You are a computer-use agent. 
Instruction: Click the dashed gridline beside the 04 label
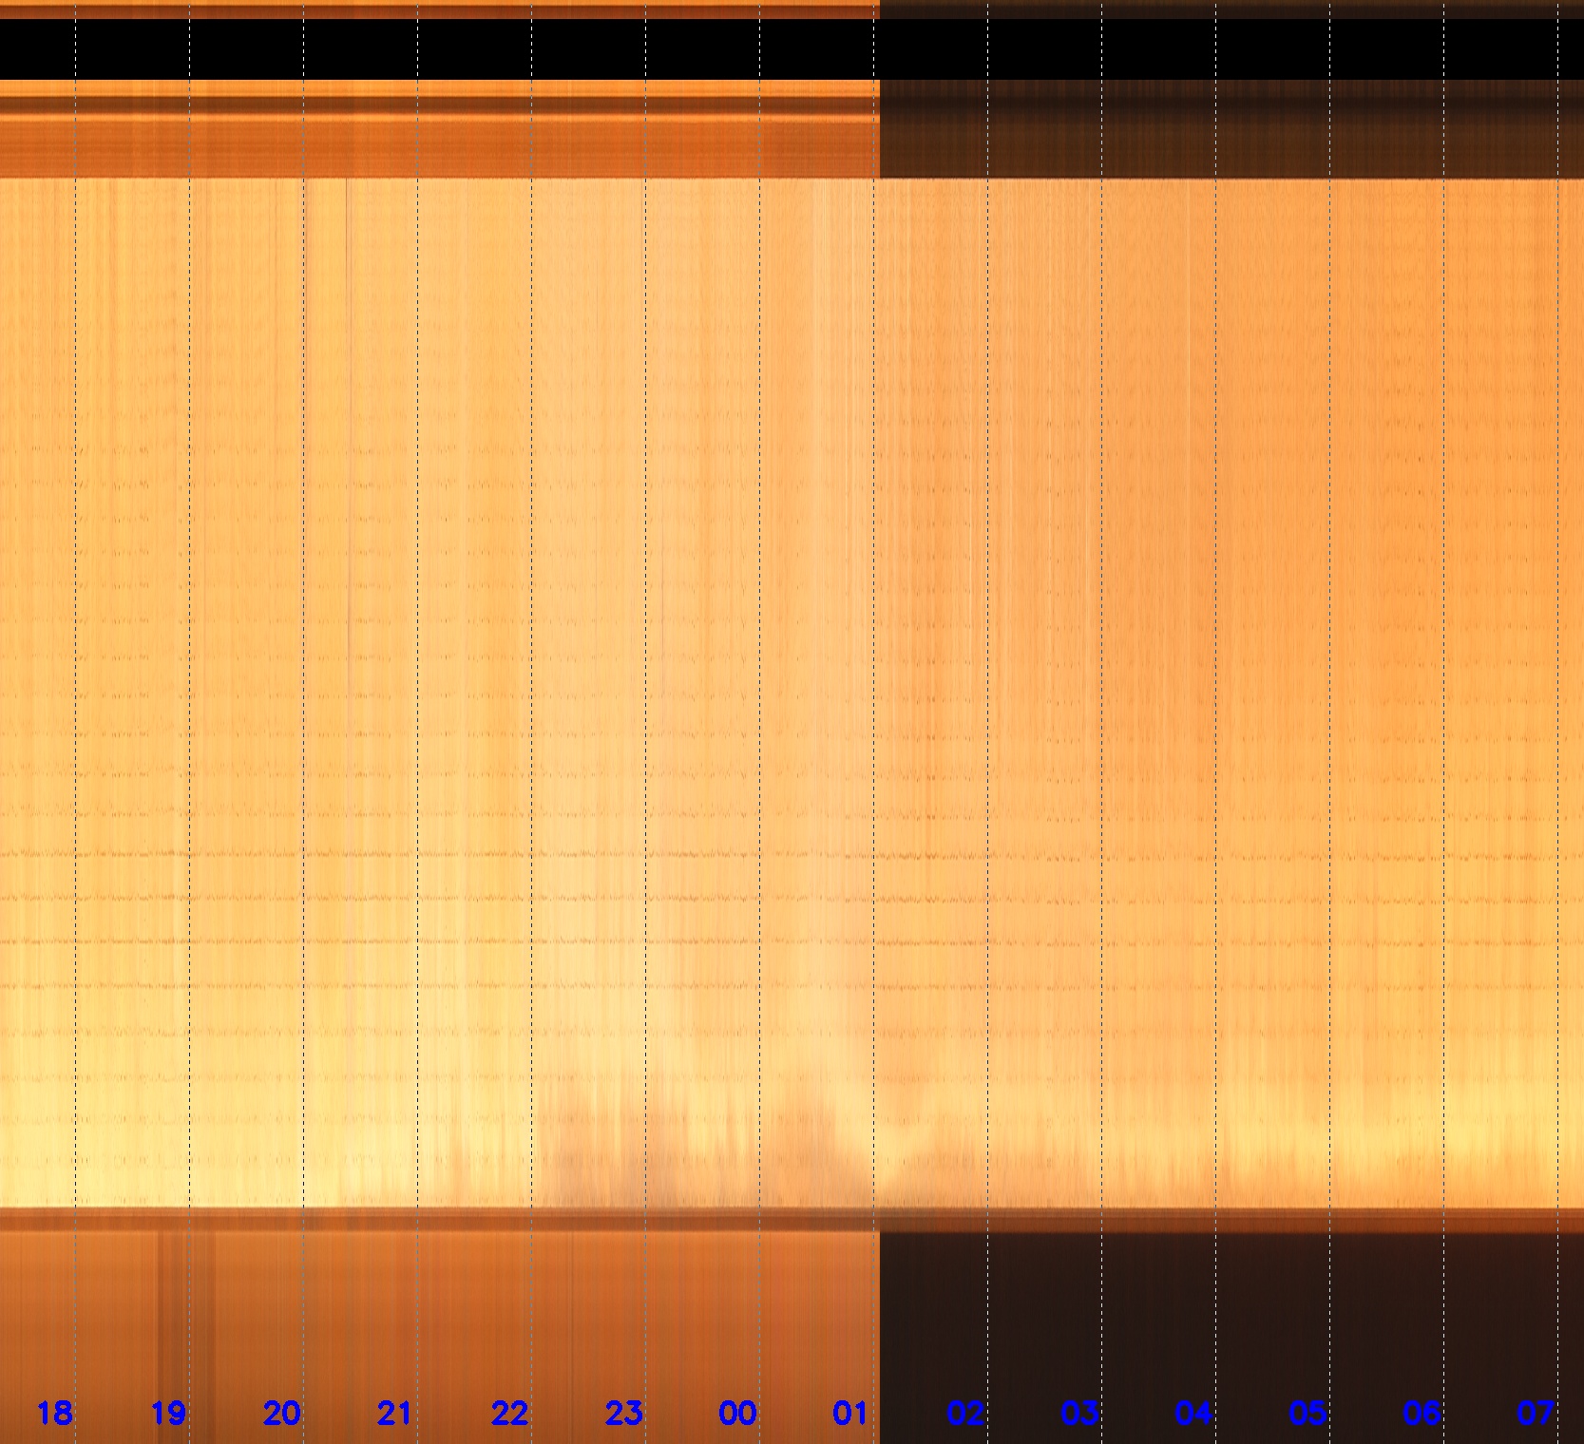pos(1215,665)
